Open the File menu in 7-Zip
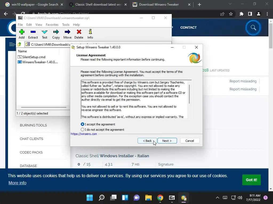This screenshot has width=273, height=204. point(20,25)
